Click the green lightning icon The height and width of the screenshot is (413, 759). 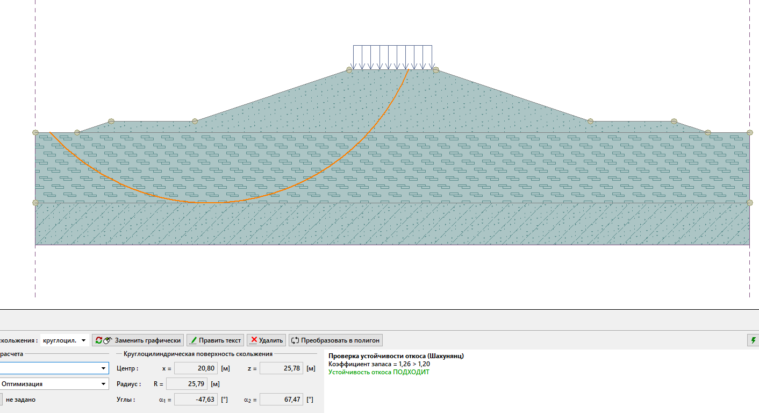tap(754, 340)
